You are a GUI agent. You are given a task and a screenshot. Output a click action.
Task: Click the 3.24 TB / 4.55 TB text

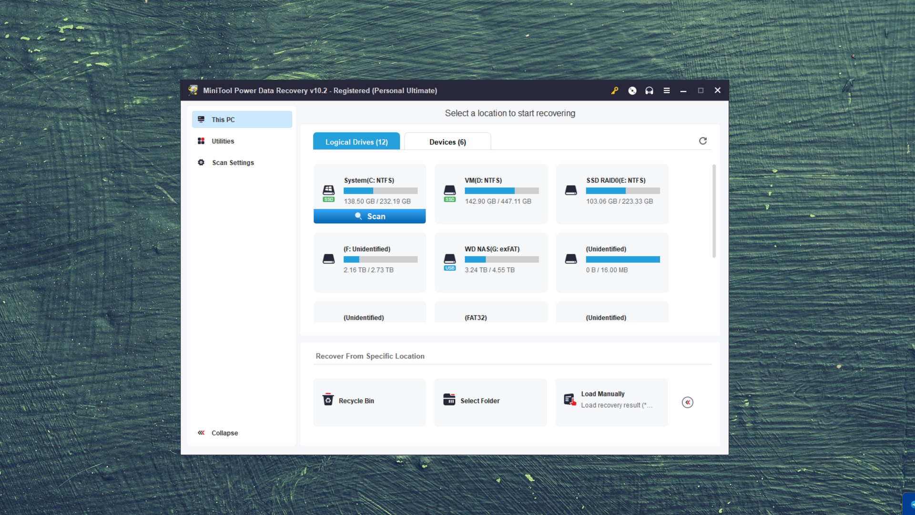(x=490, y=270)
